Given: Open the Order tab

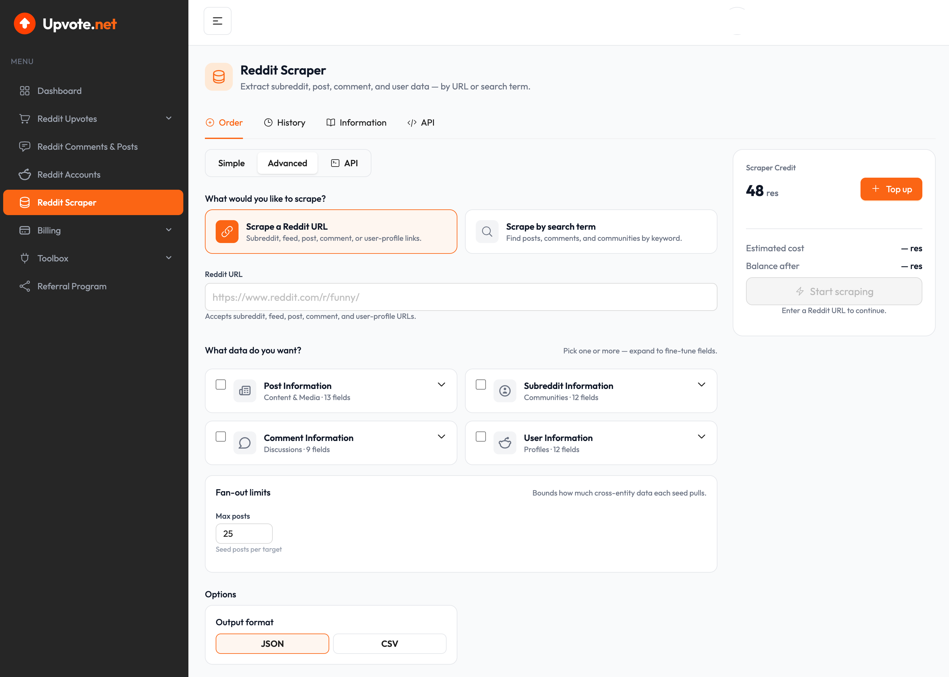Looking at the screenshot, I should 224,122.
